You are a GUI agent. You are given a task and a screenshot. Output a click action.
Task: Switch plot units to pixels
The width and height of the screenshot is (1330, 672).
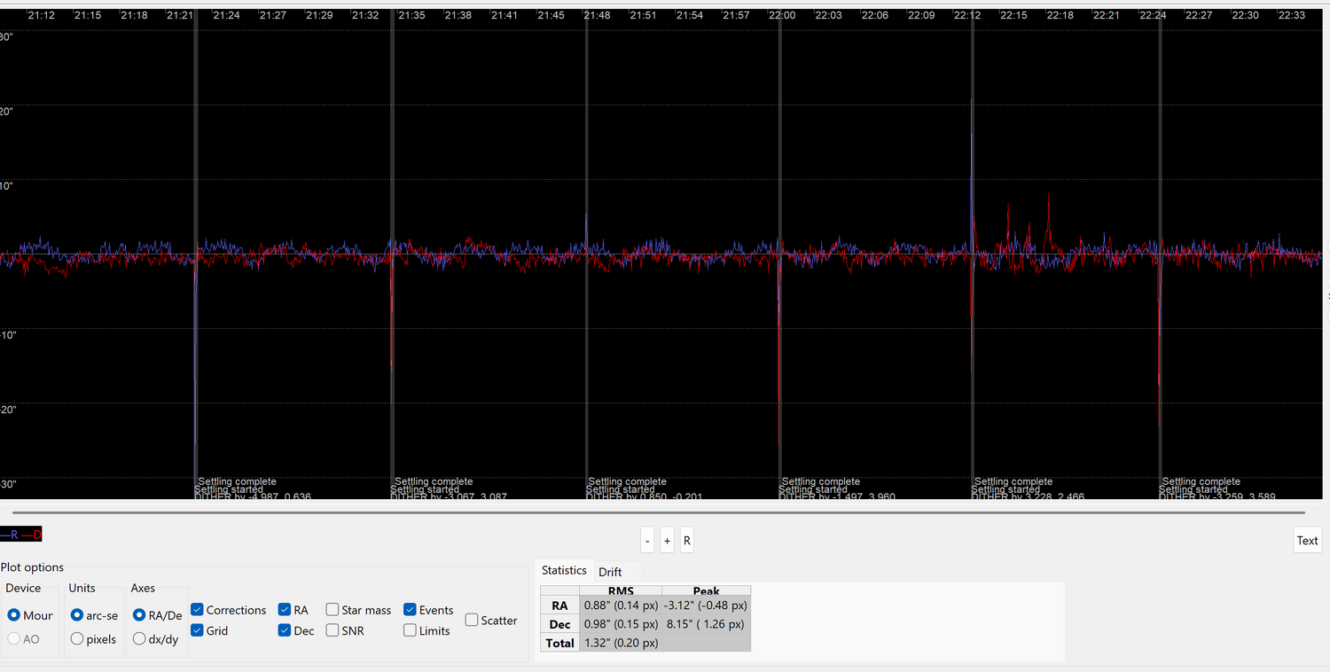pyautogui.click(x=78, y=639)
